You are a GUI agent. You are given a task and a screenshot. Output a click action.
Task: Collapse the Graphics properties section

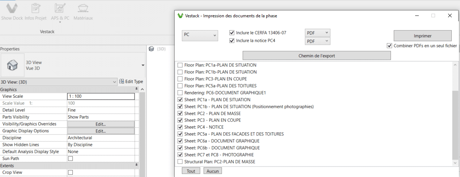click(x=136, y=89)
